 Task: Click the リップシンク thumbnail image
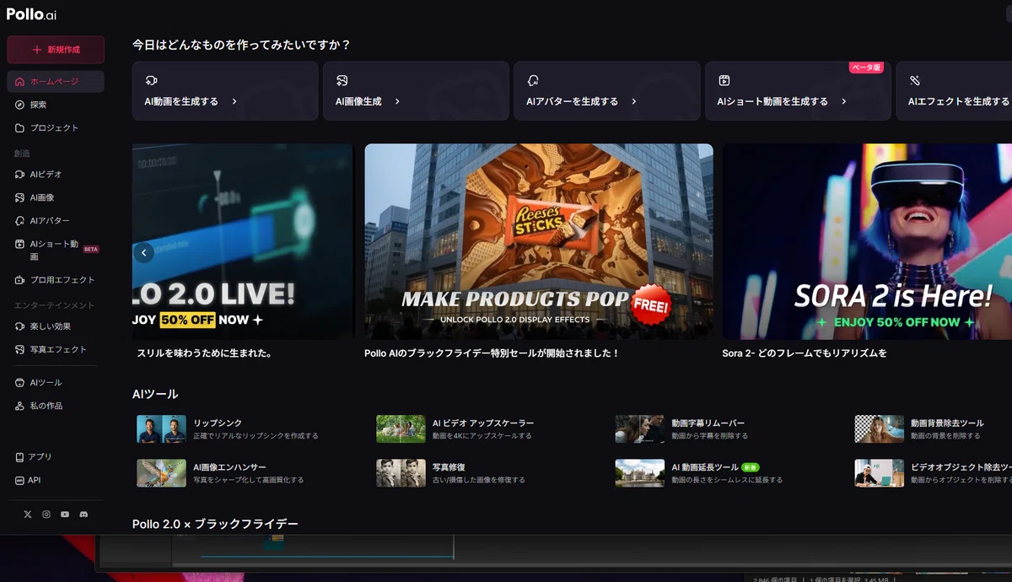pyautogui.click(x=161, y=428)
